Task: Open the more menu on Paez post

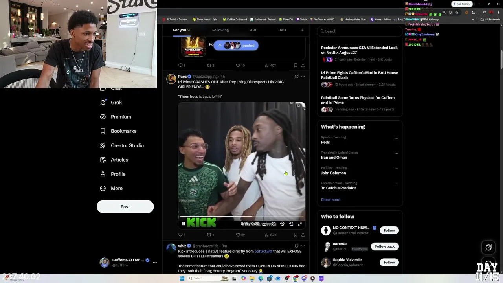Action: click(303, 76)
